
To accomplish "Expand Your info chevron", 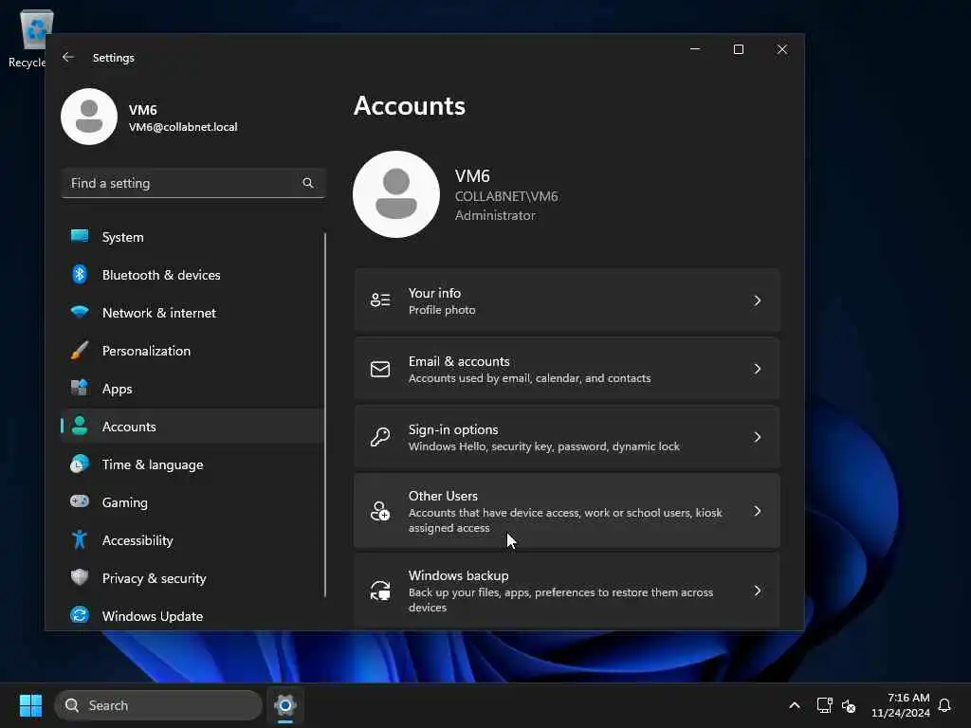I will click(757, 300).
